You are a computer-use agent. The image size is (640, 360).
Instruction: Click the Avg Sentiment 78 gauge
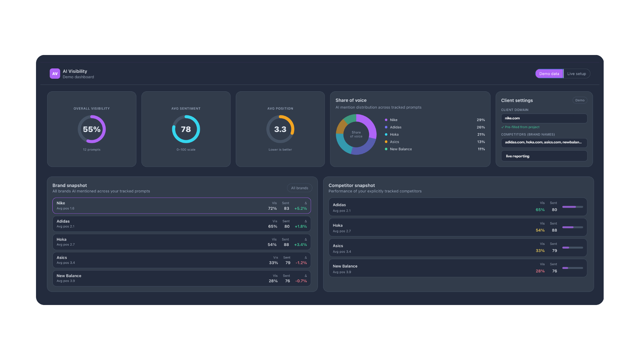point(186,129)
